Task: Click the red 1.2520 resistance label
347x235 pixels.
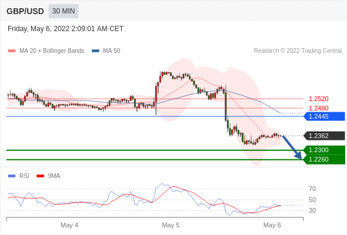Action: click(318, 99)
